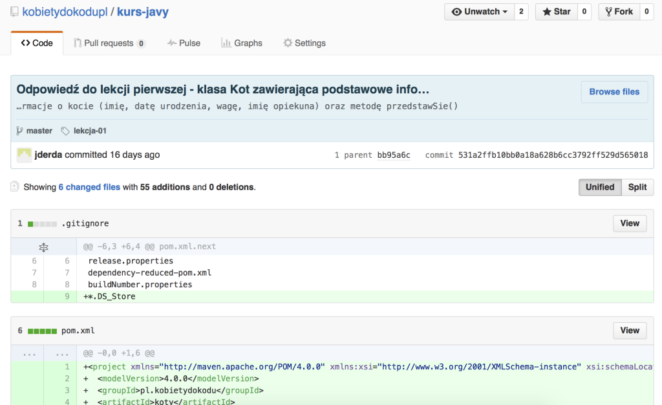This screenshot has width=662, height=405.
Task: Open the Pulse tab
Action: click(184, 43)
